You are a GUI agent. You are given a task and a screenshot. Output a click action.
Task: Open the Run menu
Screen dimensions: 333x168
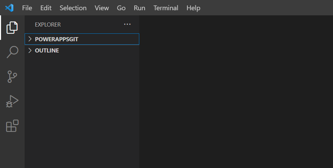click(139, 8)
